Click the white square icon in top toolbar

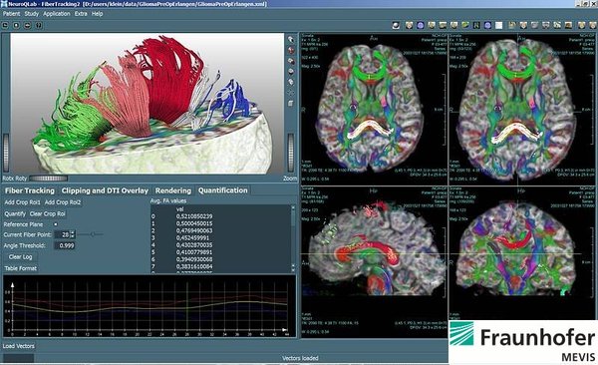(x=499, y=25)
